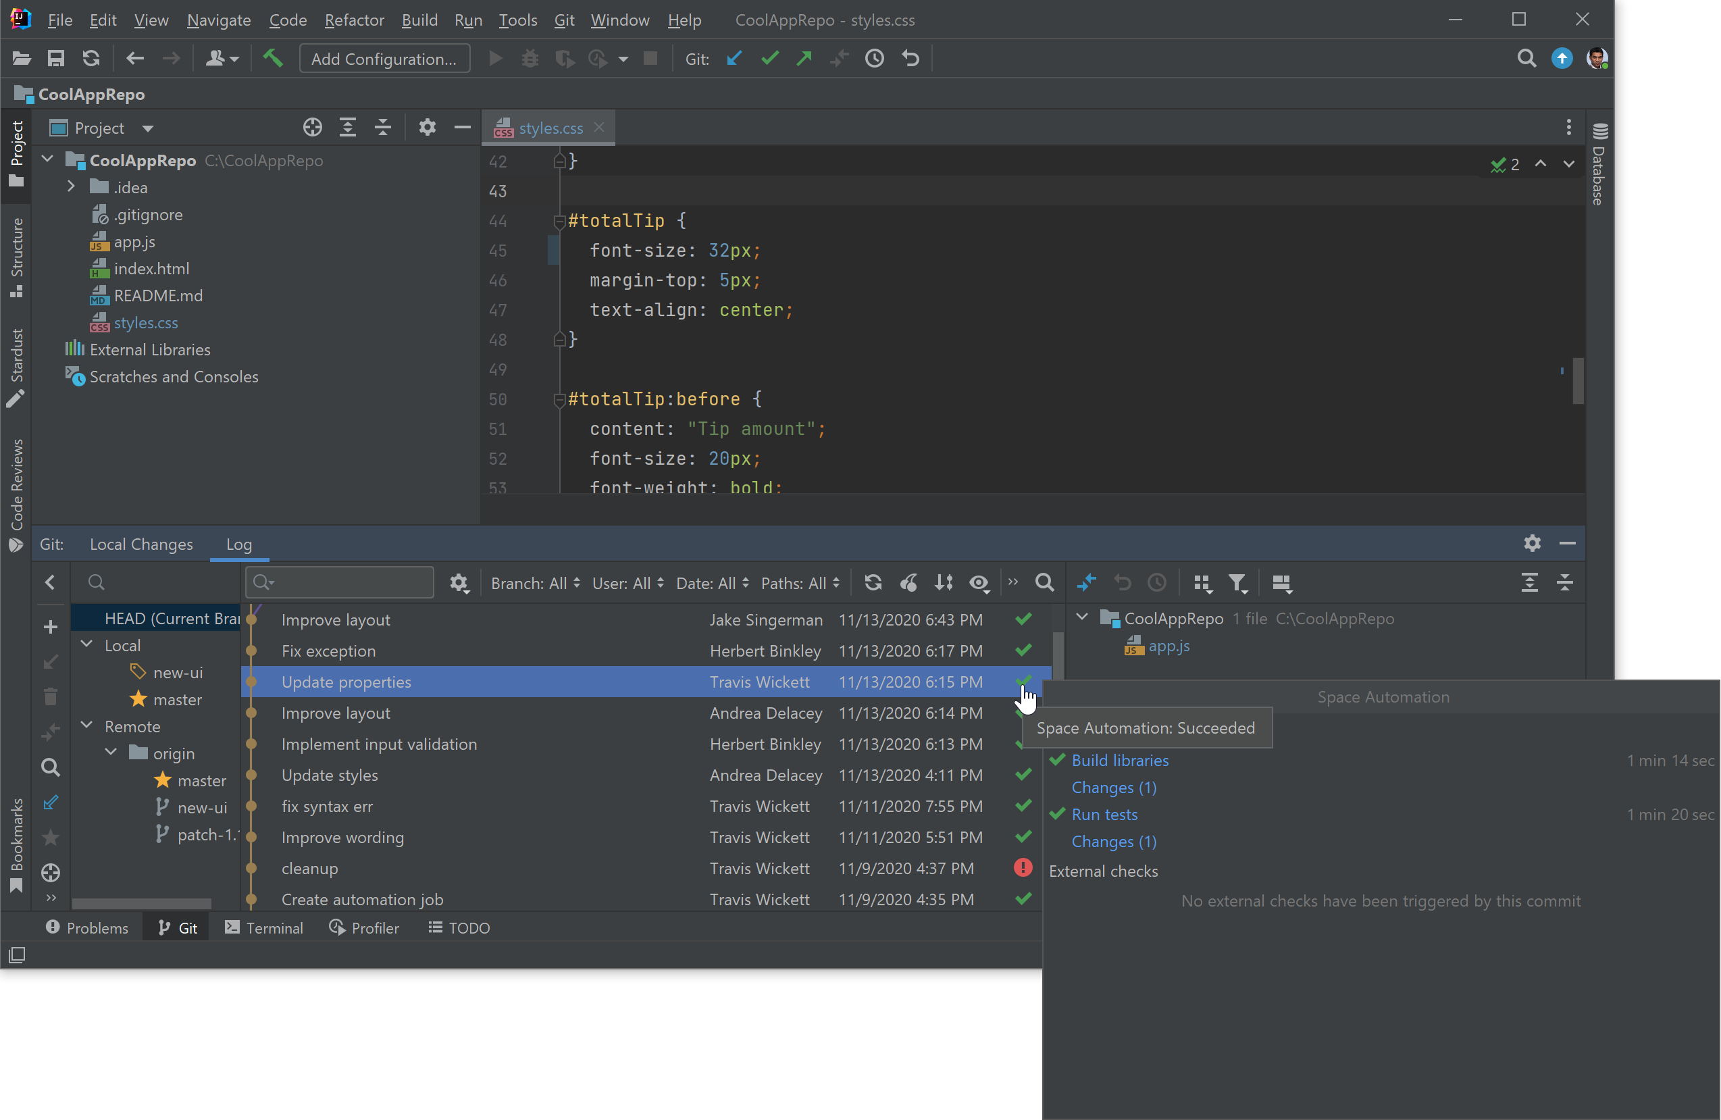Click the Git push arrow icon
1721x1120 pixels.
(x=804, y=59)
